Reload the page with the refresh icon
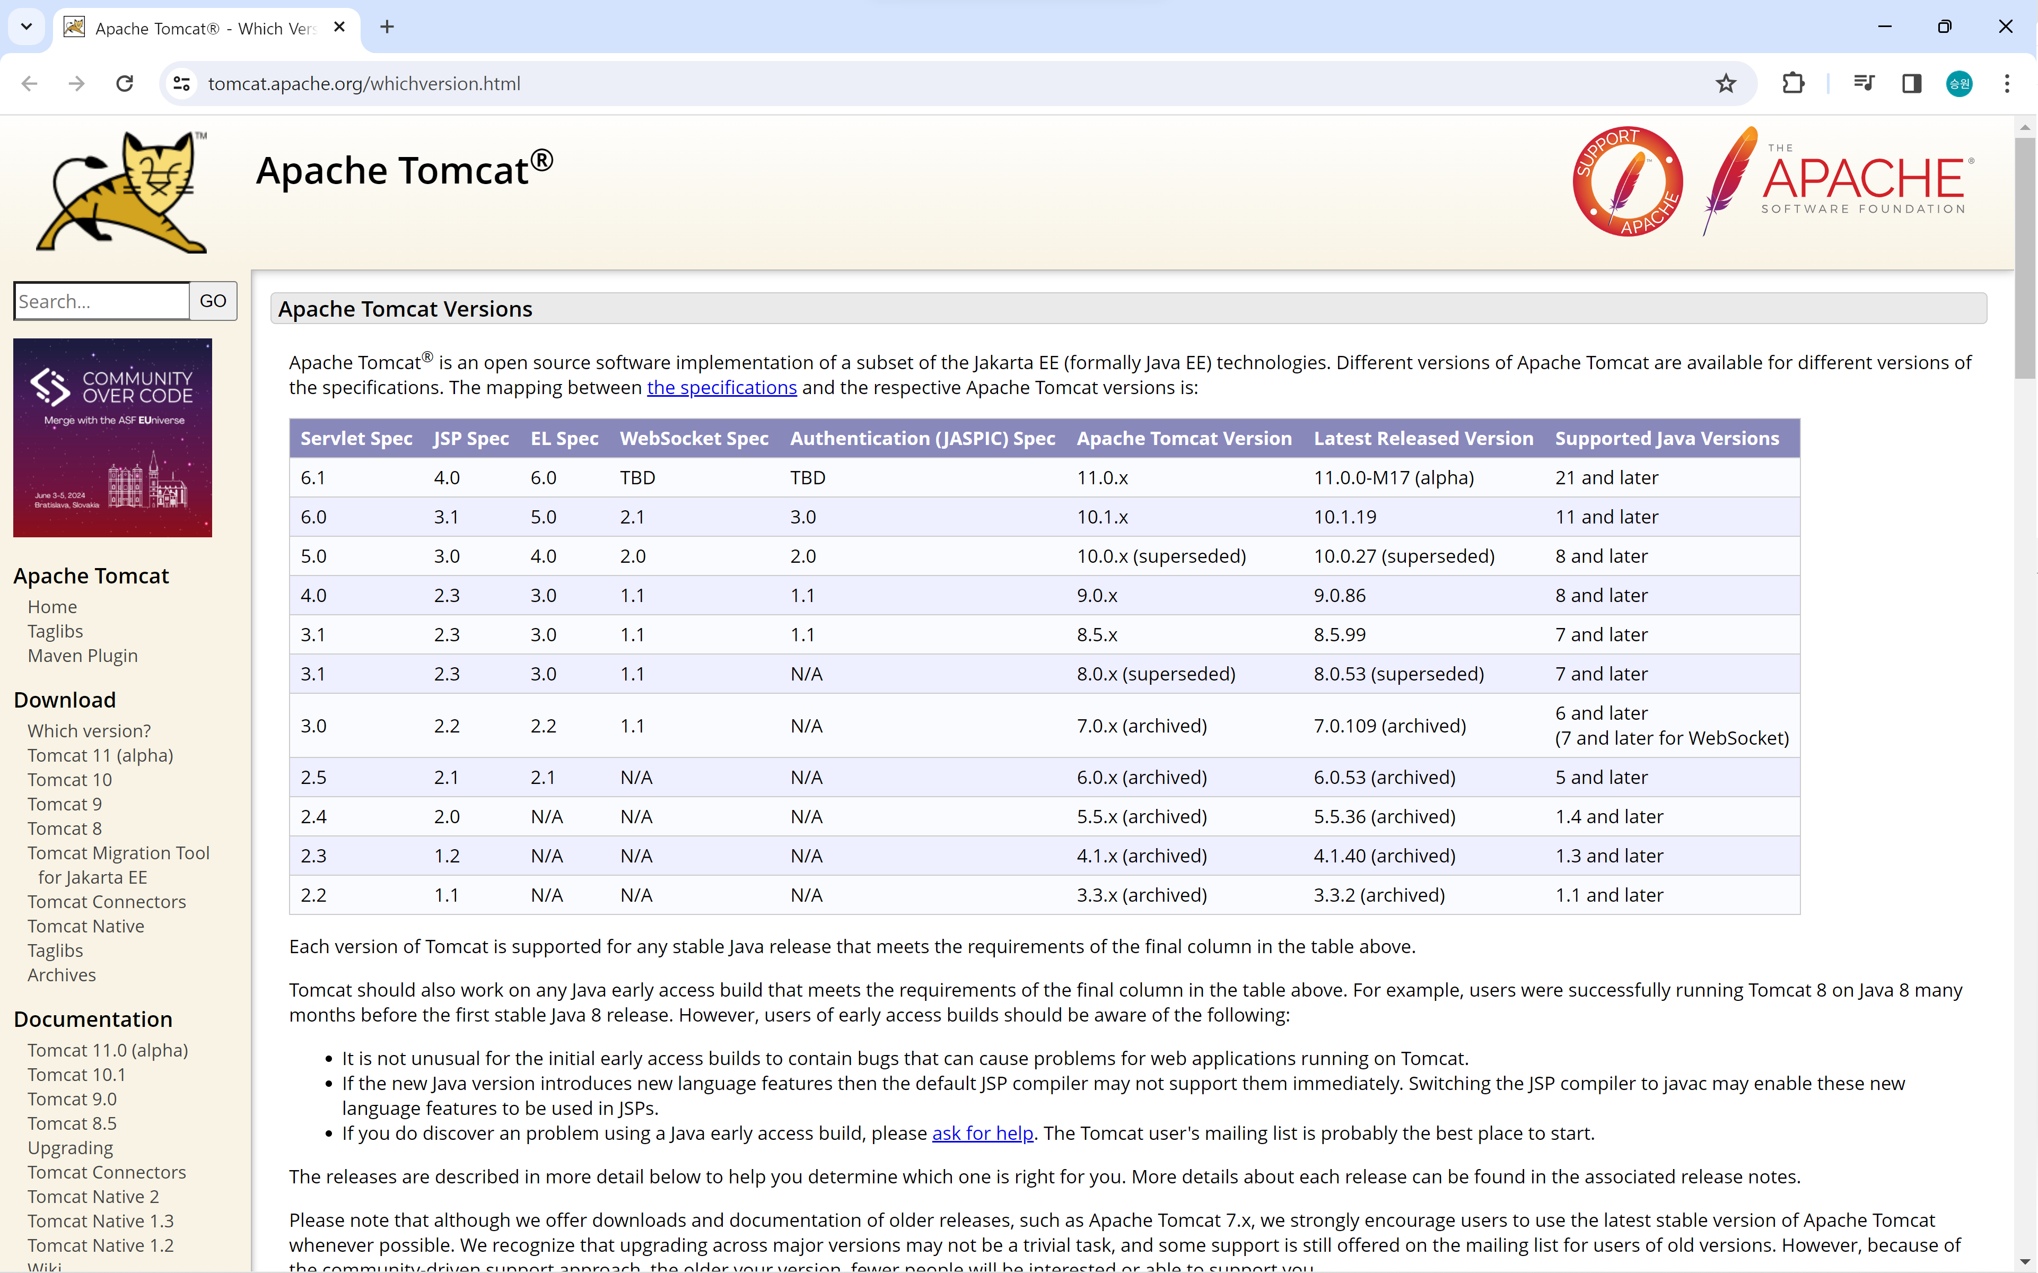The height and width of the screenshot is (1273, 2038). click(x=125, y=83)
